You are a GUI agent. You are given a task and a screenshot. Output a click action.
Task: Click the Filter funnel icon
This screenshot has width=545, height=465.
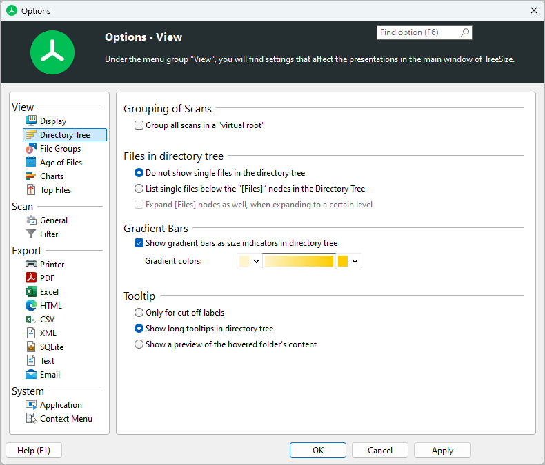click(31, 234)
